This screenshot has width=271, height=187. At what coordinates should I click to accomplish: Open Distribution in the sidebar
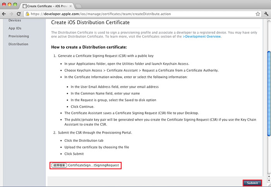[x=18, y=44]
